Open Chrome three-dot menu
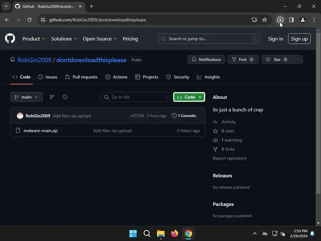 [314, 20]
